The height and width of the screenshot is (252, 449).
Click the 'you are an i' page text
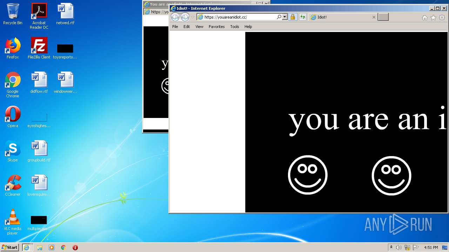368,120
